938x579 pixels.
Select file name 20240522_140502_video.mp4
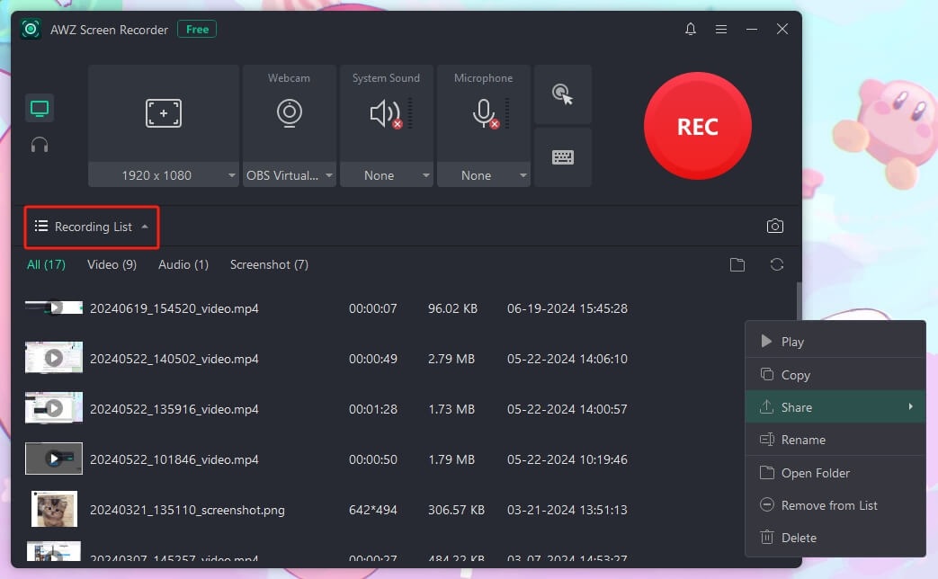pos(174,359)
